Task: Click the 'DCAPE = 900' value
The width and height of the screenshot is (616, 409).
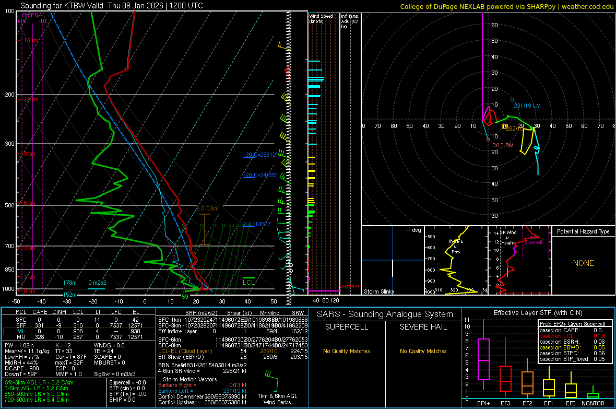Action: [21, 368]
